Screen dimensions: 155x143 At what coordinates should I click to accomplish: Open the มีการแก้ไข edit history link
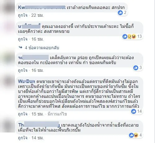point(57,114)
